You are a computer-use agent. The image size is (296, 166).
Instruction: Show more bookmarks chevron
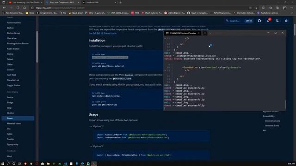pos(292,13)
